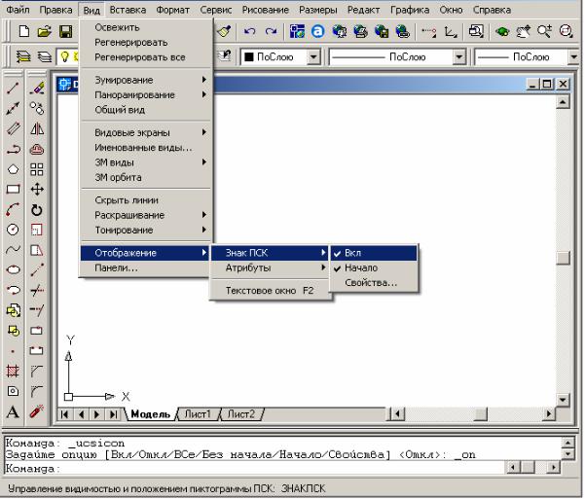Choose Скрыть линии menu entry
The width and height of the screenshot is (585, 499).
coord(146,200)
